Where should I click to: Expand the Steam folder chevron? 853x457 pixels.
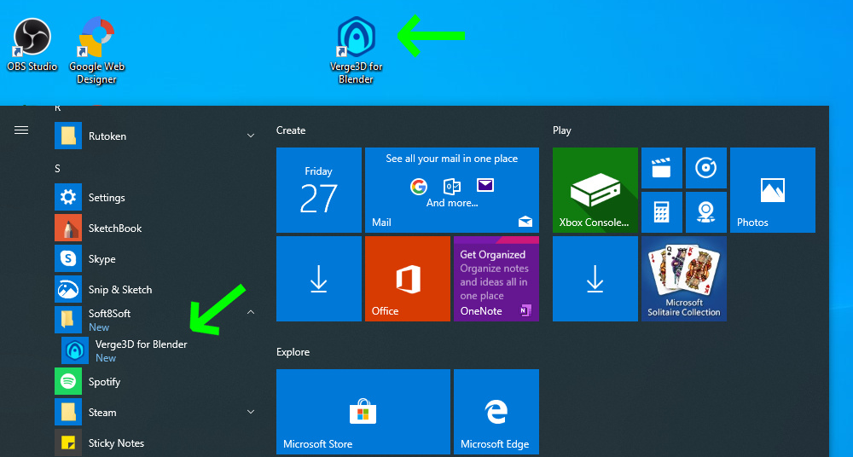tap(251, 413)
